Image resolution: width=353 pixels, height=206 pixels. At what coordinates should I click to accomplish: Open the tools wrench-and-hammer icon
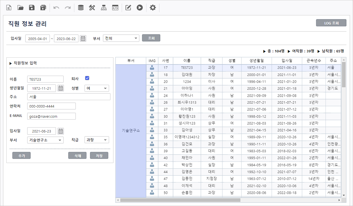(x=92, y=8)
